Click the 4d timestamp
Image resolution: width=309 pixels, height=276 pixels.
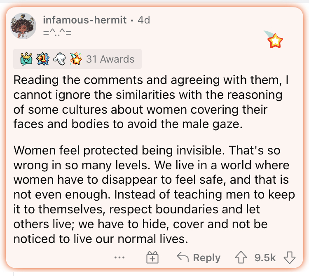coord(144,20)
